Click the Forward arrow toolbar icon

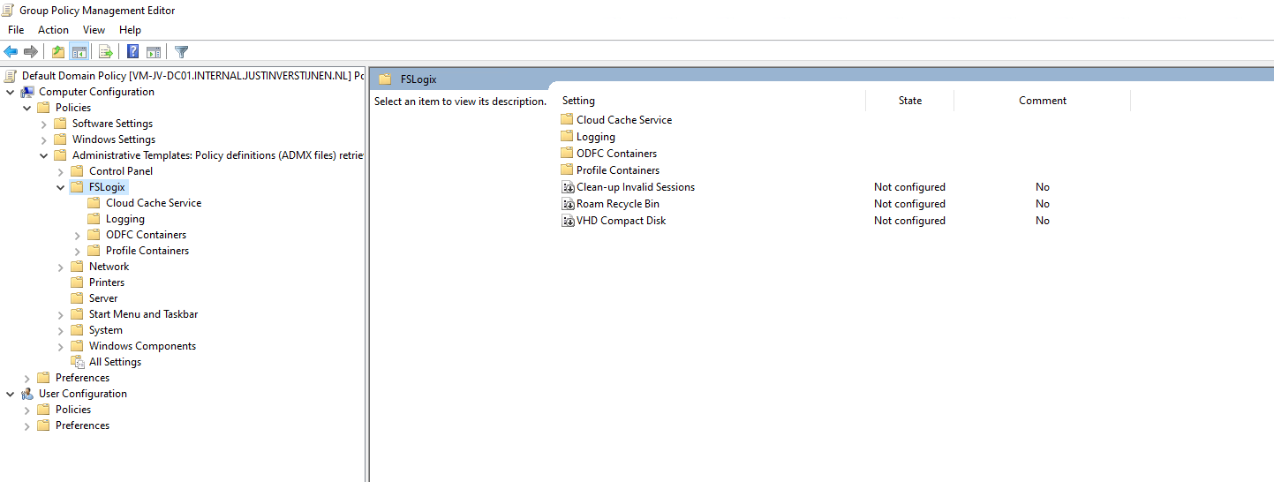pos(31,51)
